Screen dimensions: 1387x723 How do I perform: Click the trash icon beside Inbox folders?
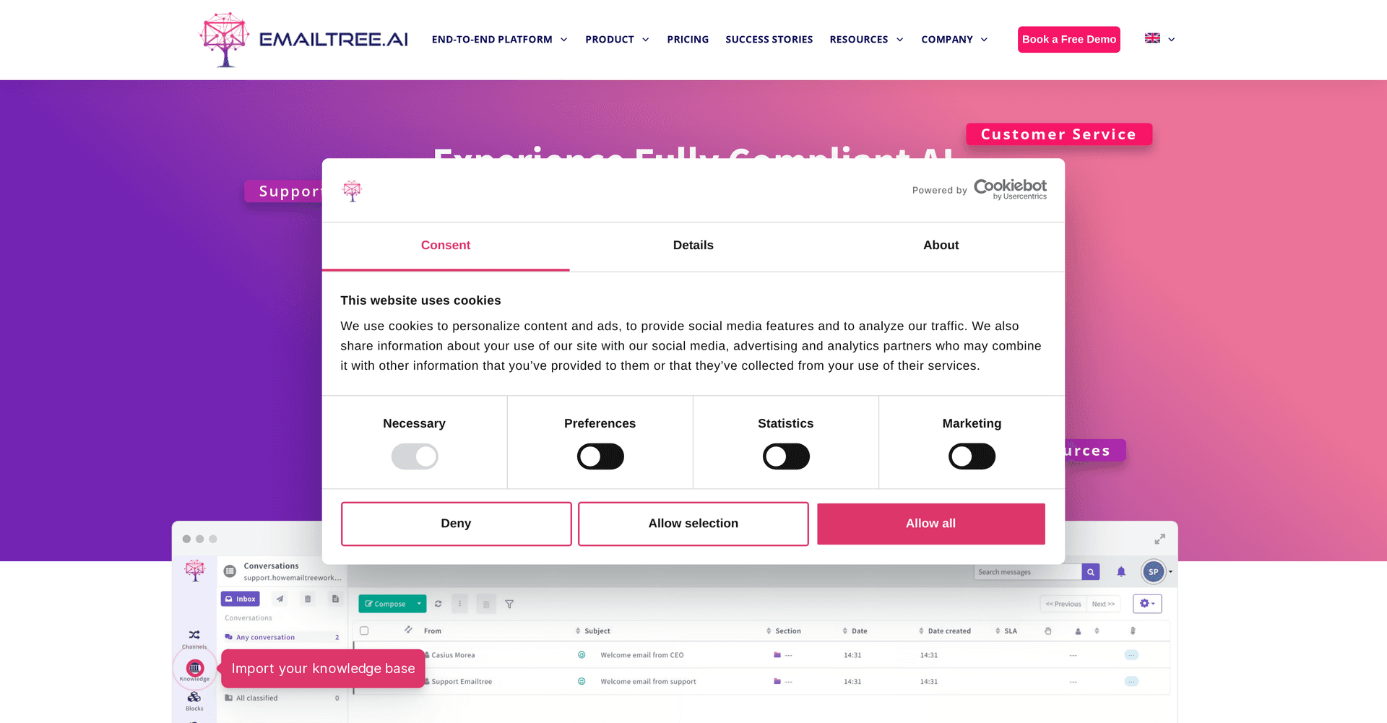click(308, 599)
